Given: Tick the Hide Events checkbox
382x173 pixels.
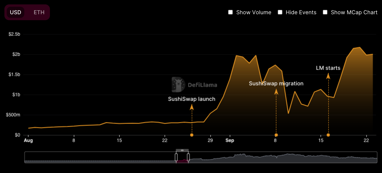Looking at the screenshot, I should (x=280, y=12).
